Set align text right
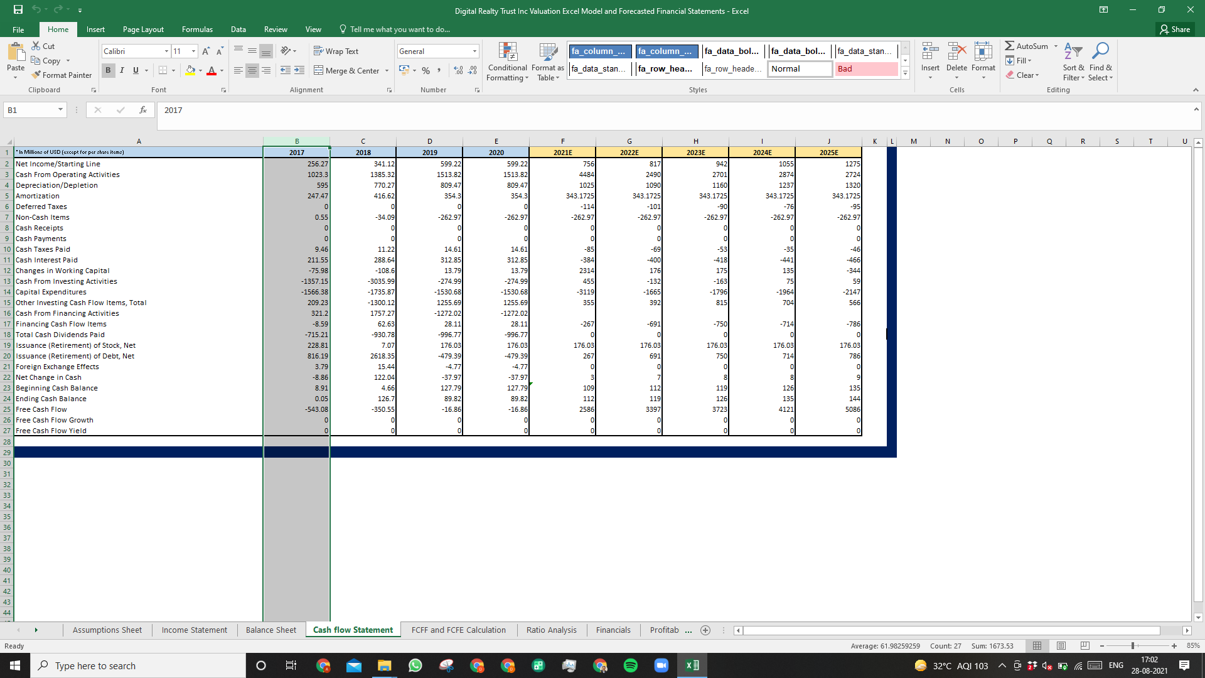 (266, 70)
